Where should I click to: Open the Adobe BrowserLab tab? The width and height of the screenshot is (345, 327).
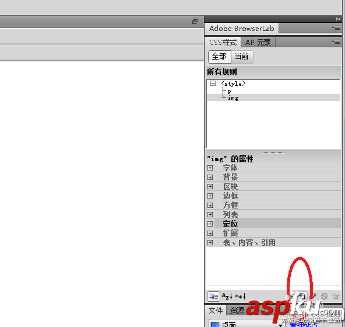coord(242,29)
